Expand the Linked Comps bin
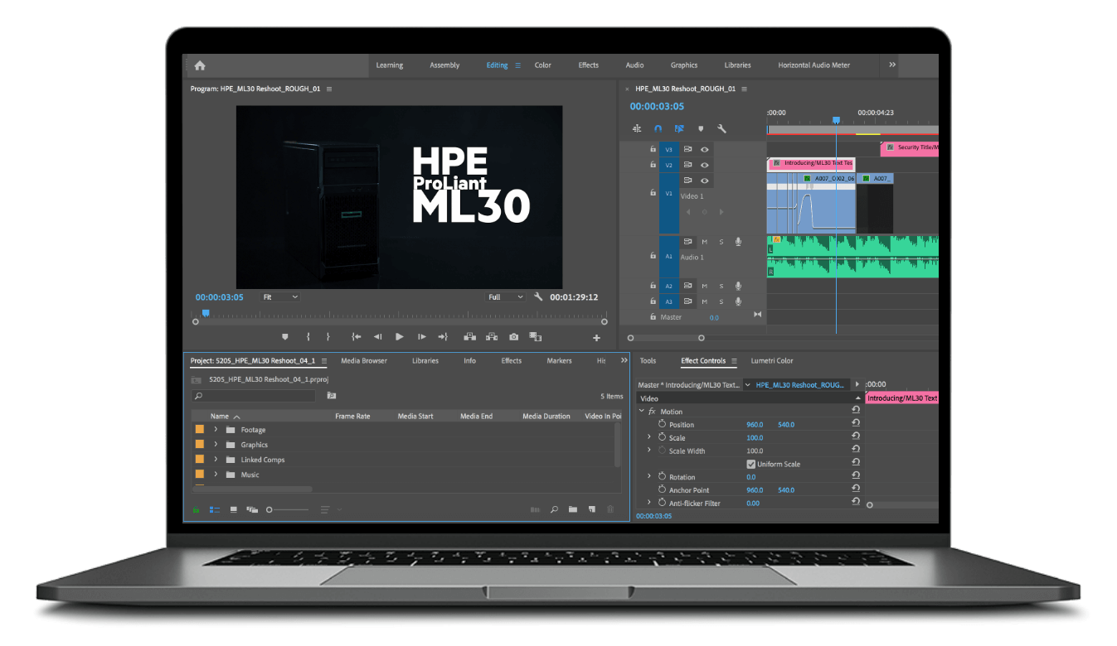 click(x=216, y=460)
